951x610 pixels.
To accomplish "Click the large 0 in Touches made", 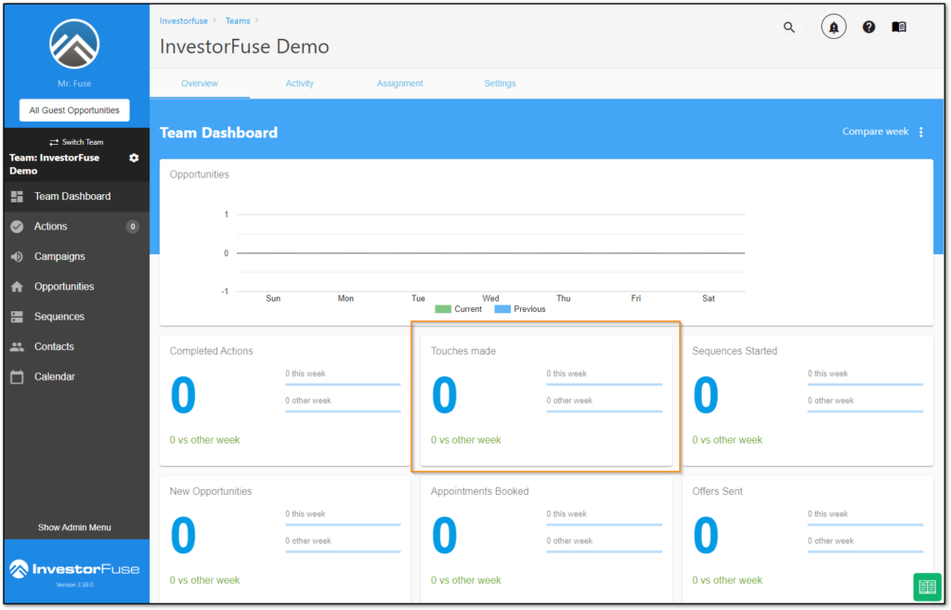I will [x=445, y=396].
